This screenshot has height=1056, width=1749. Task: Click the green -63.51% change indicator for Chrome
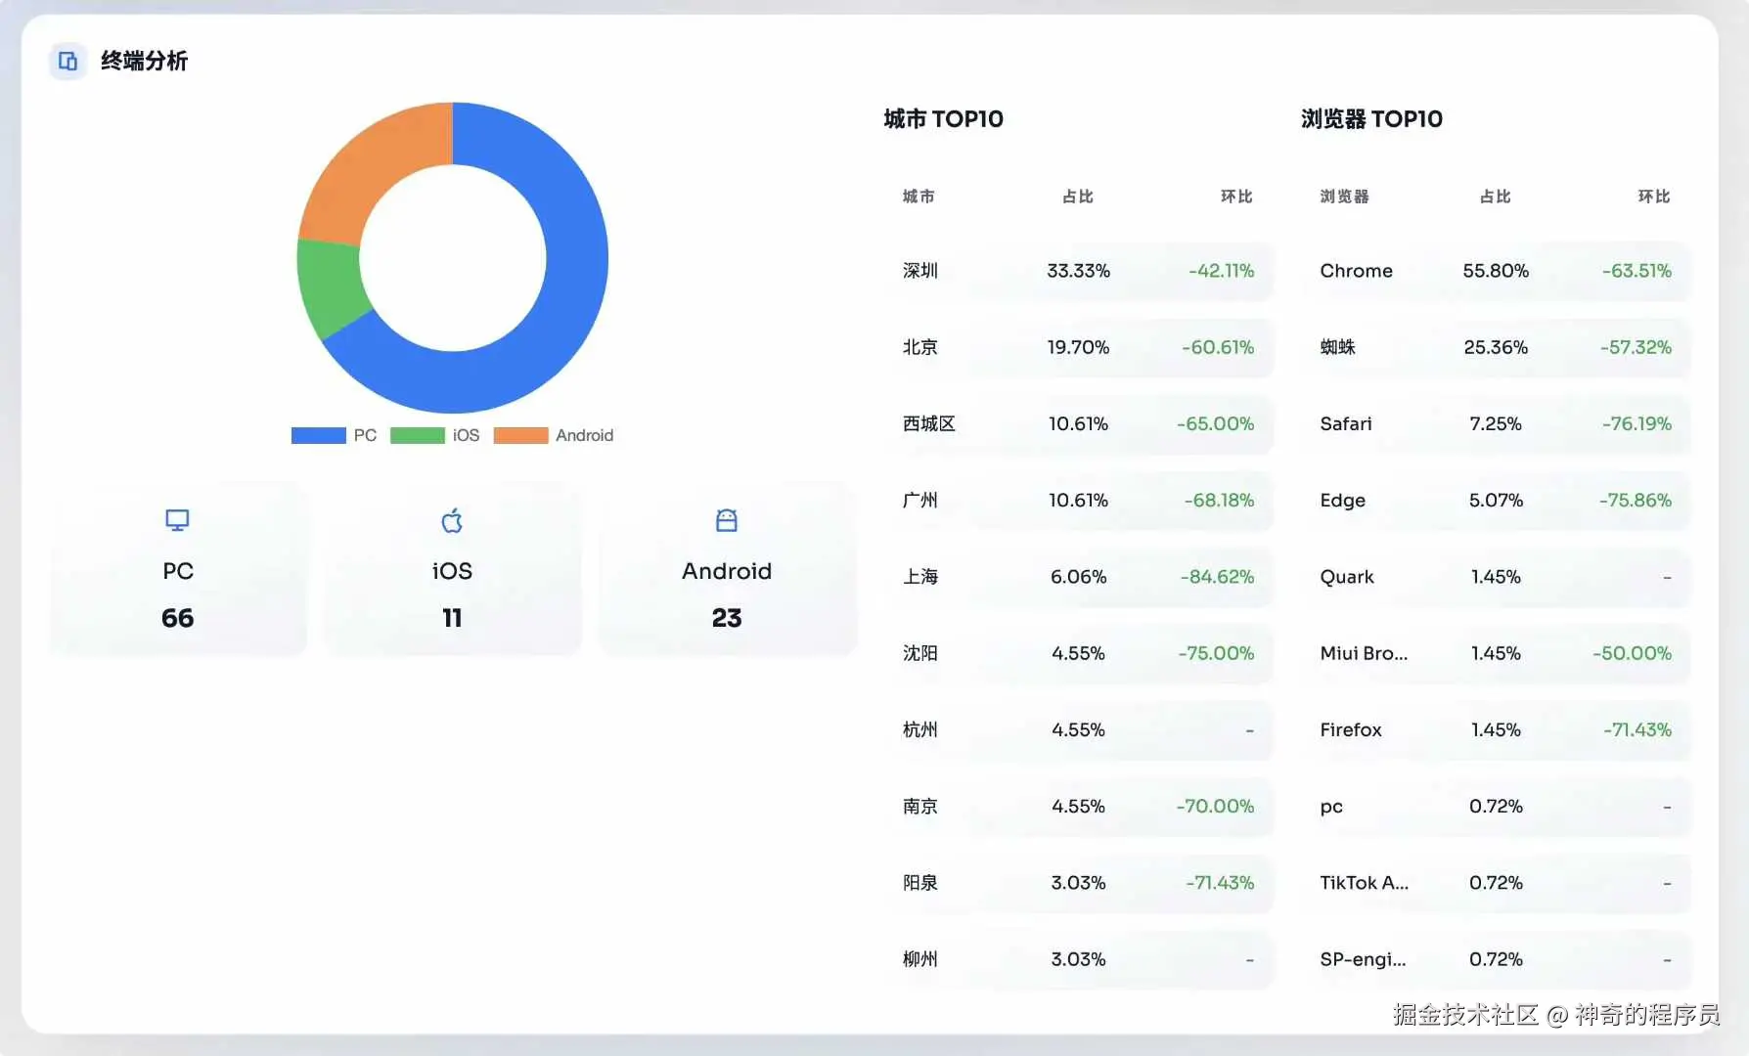click(x=1635, y=271)
